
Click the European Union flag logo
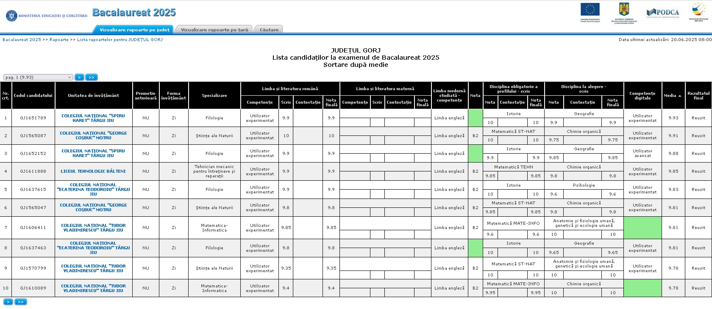tap(590, 12)
